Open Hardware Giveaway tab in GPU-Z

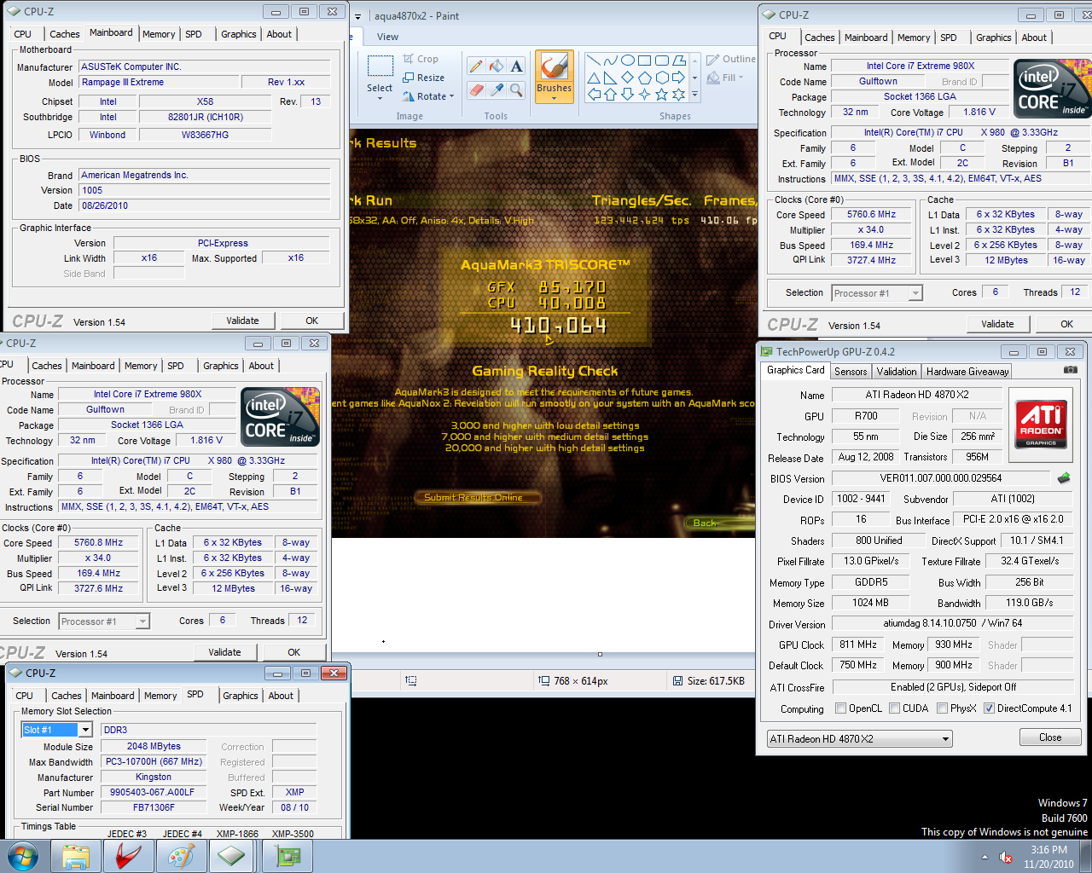click(967, 371)
